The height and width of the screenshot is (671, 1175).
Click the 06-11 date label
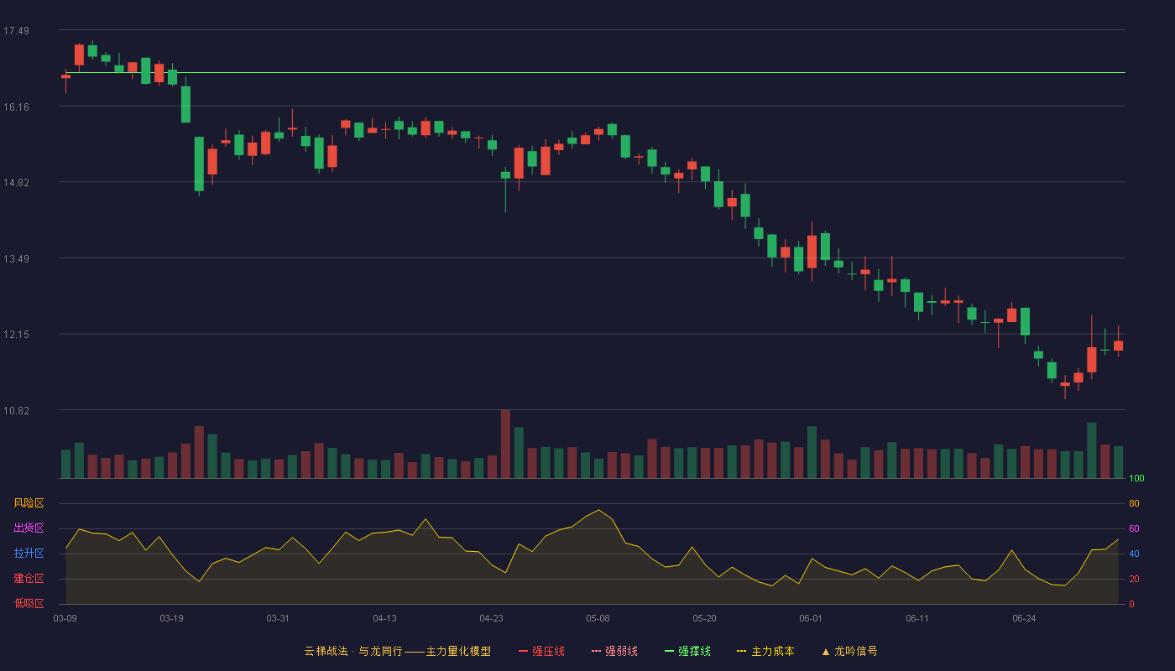pyautogui.click(x=917, y=618)
